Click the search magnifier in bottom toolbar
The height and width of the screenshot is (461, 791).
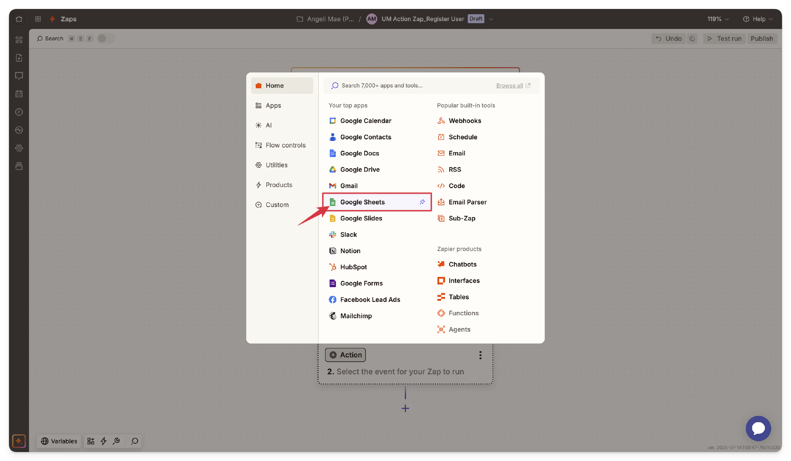tap(135, 441)
